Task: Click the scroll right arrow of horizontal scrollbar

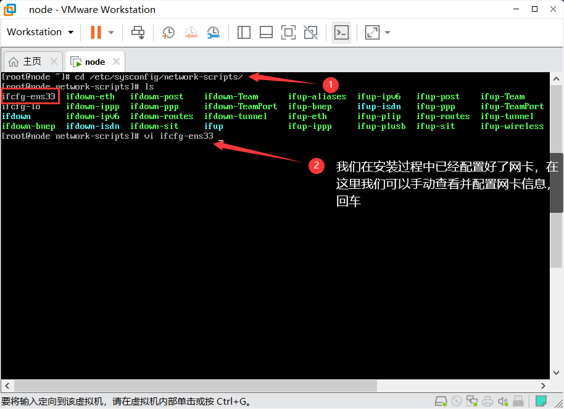Action: (x=543, y=386)
